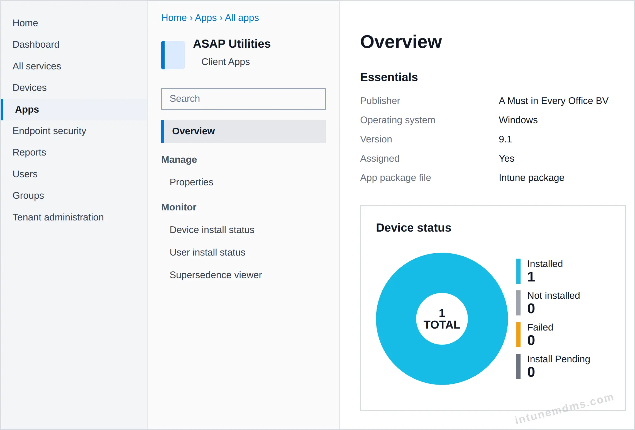Open Device install status
The height and width of the screenshot is (430, 635).
pyautogui.click(x=212, y=230)
